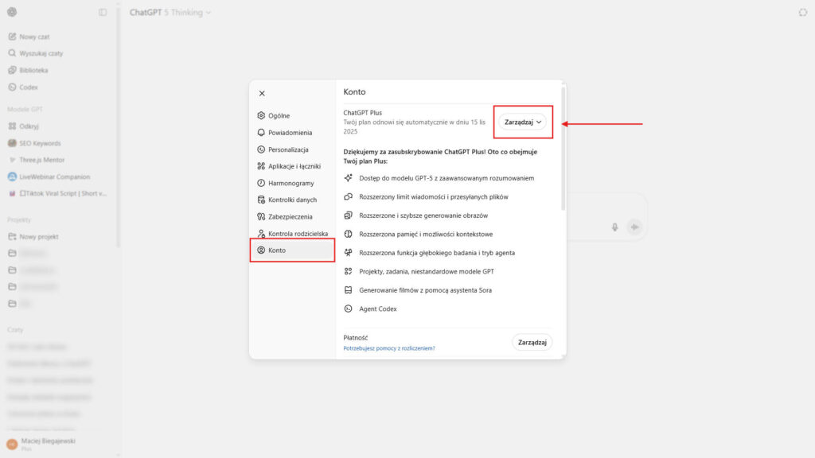The width and height of the screenshot is (815, 458).
Task: Click the sidebar collapse icon
Action: (103, 13)
